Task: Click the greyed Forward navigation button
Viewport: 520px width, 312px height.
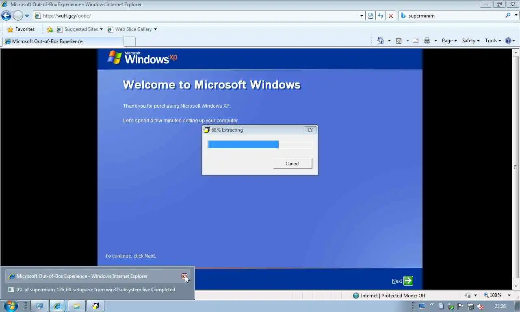Action: pos(18,16)
